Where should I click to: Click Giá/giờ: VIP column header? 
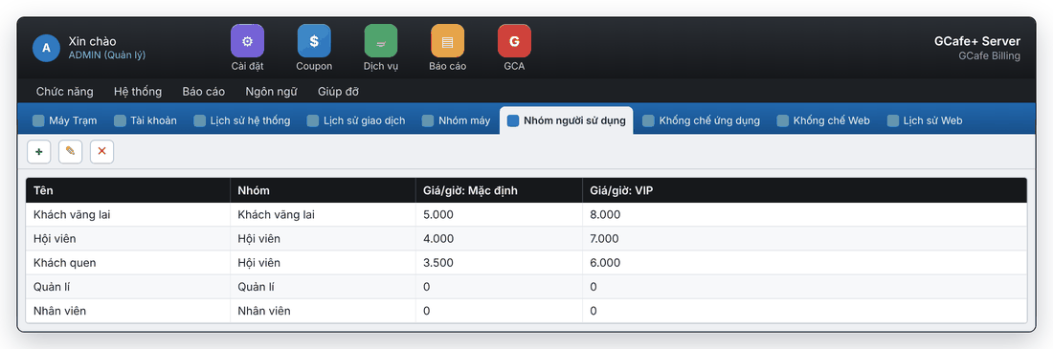(804, 190)
